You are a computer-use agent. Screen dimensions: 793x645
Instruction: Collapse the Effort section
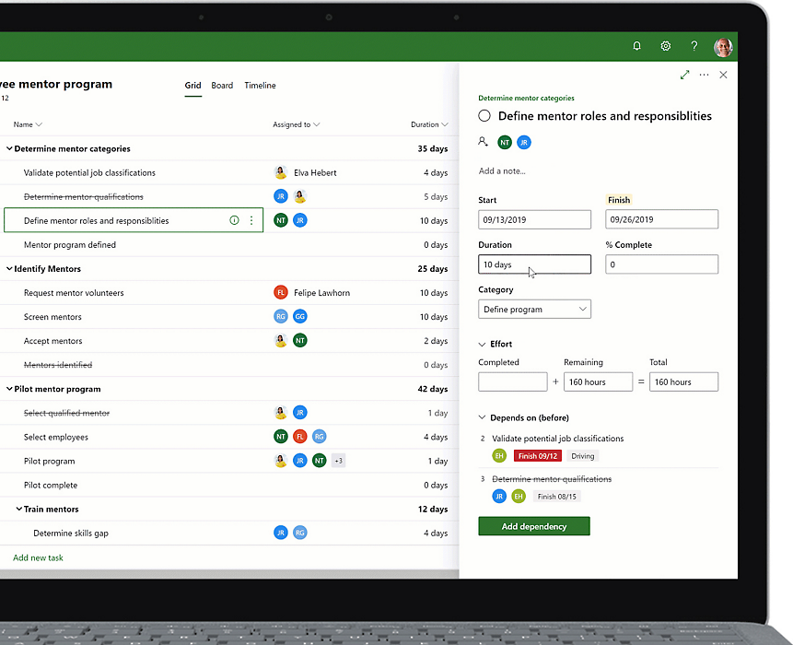(x=483, y=345)
